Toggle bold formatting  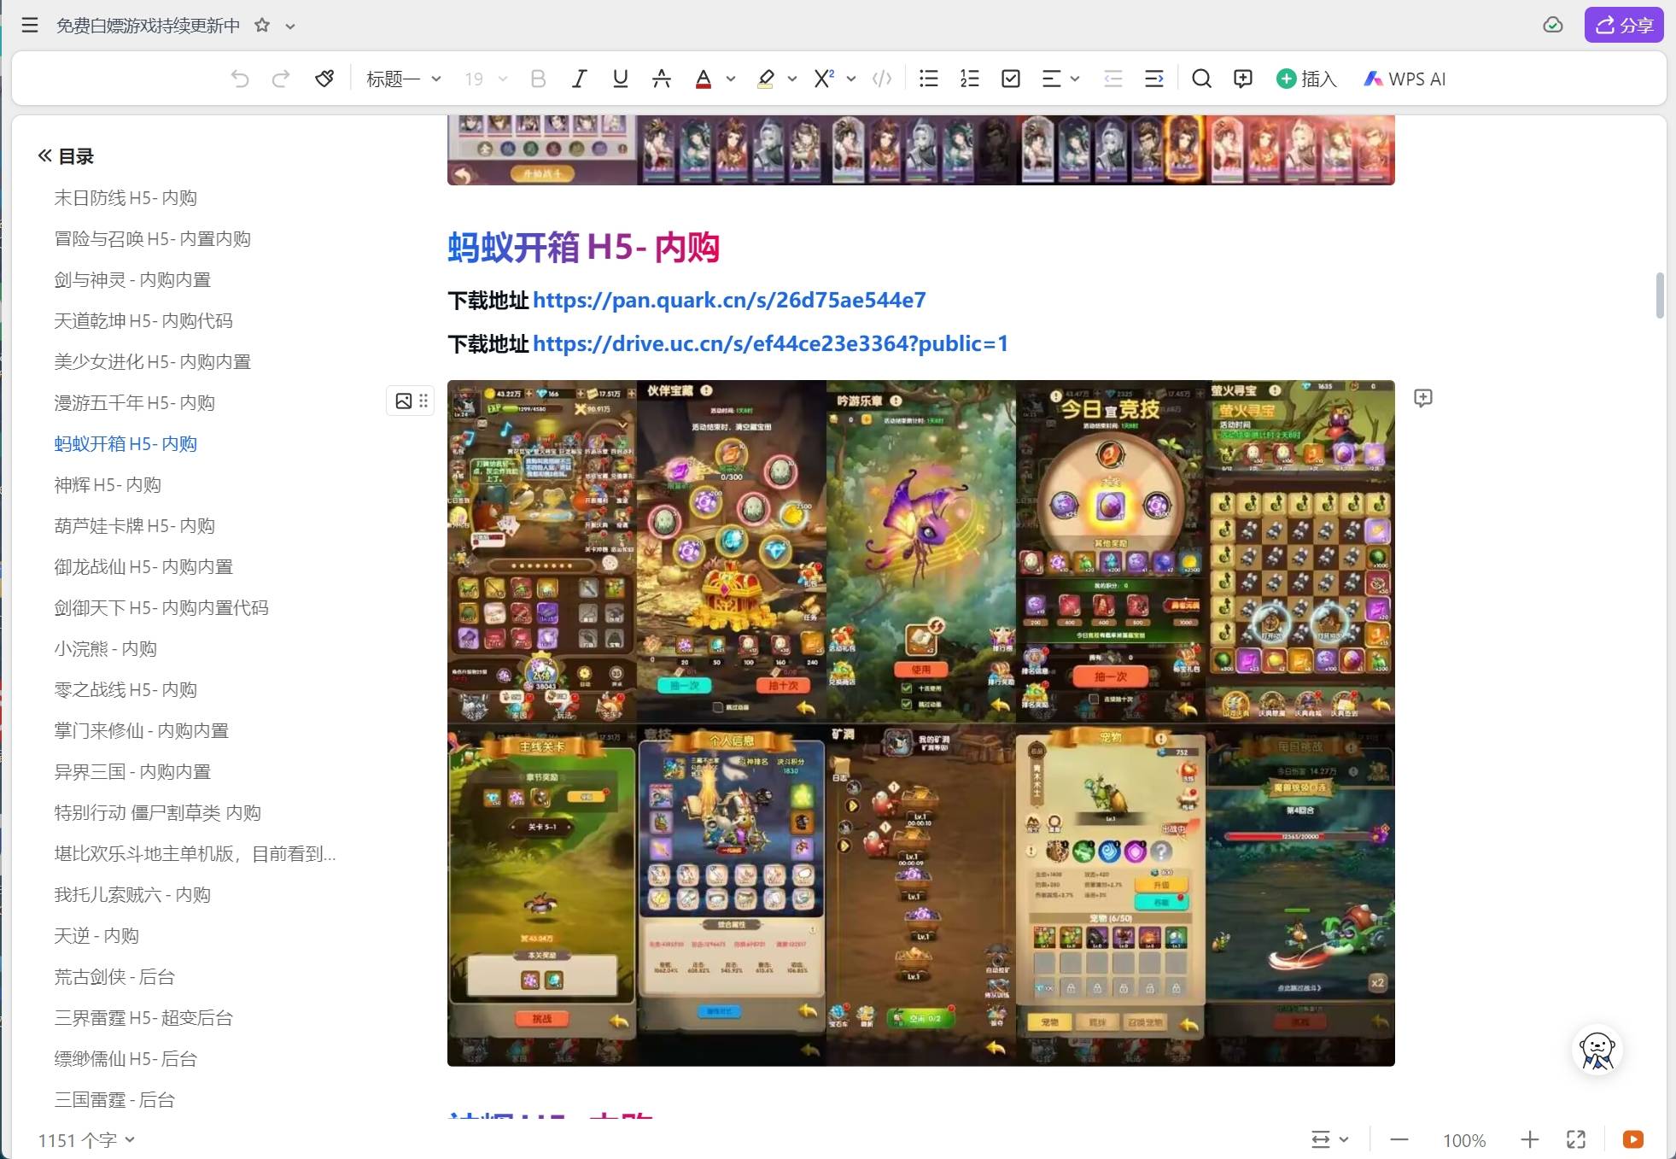(538, 79)
